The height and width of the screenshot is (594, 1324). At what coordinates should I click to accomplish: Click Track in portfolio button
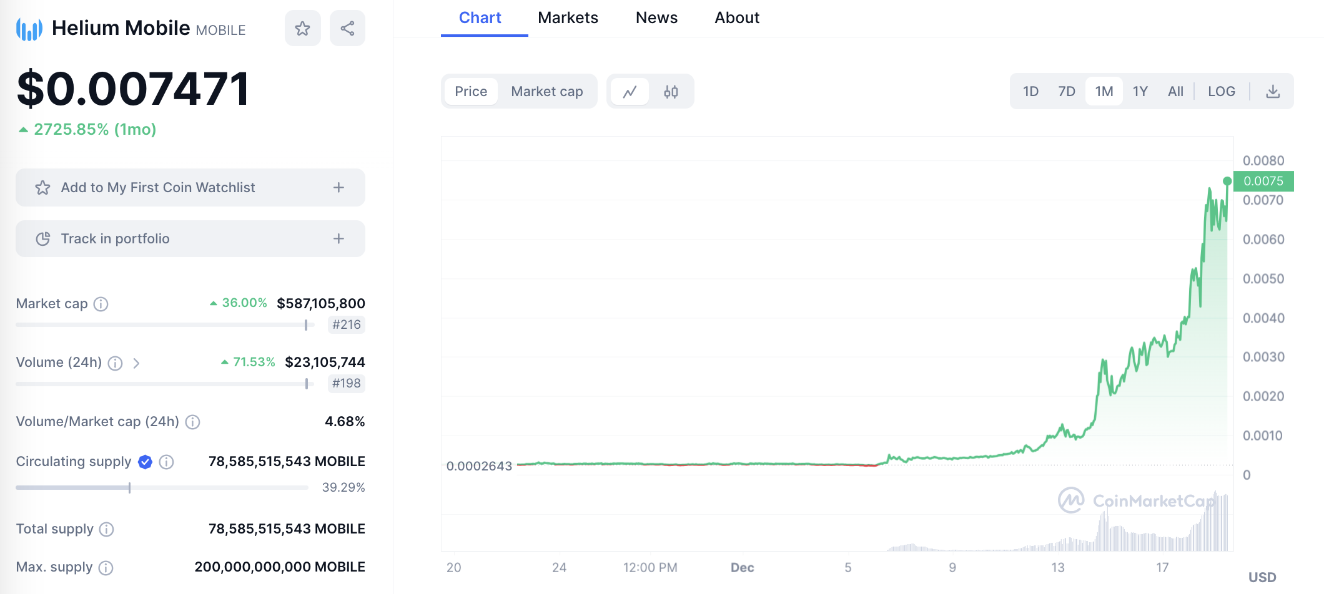pos(190,238)
